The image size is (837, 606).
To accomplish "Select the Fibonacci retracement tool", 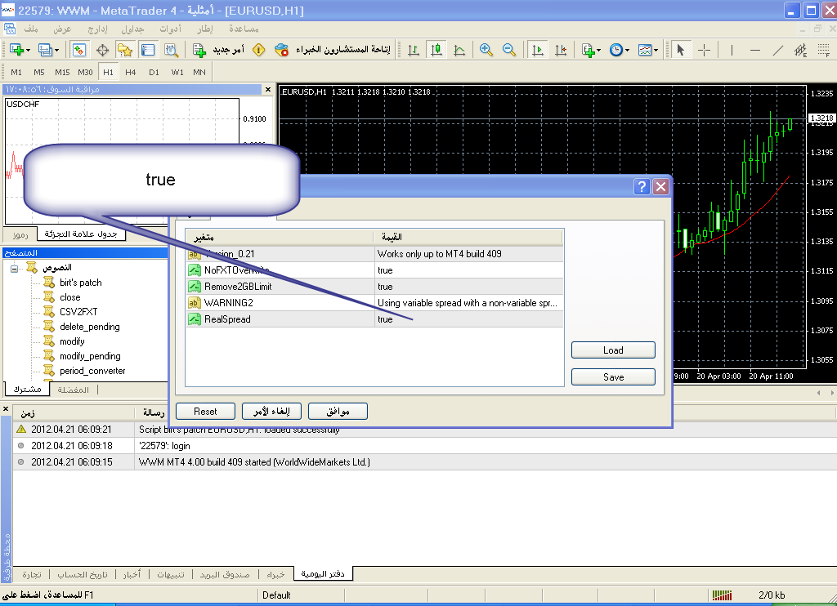I will click(x=824, y=50).
